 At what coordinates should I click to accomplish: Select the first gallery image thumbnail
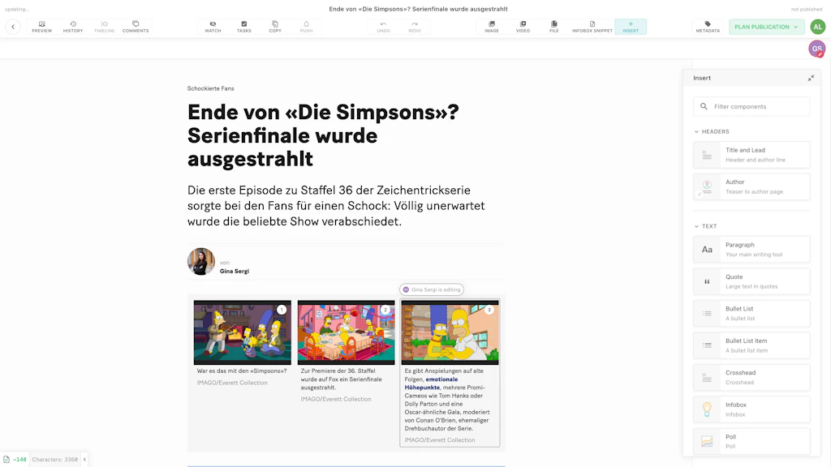pyautogui.click(x=242, y=332)
